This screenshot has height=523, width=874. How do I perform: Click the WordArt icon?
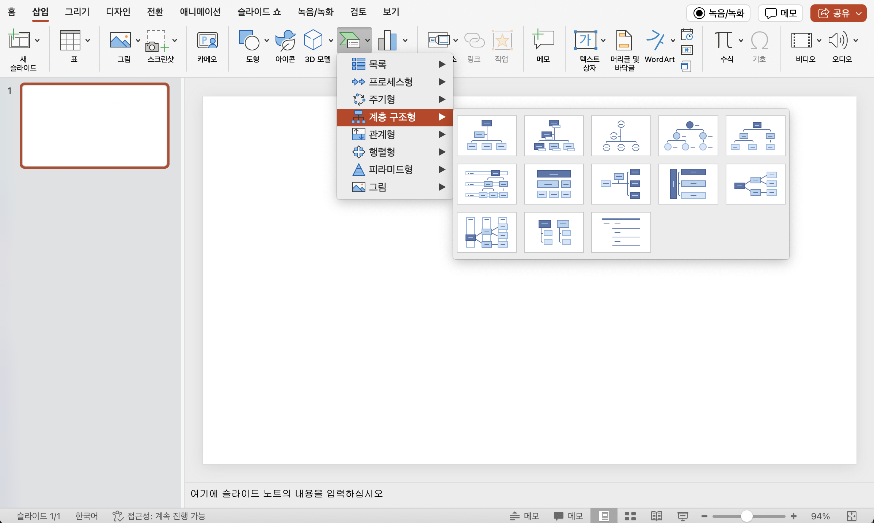(x=655, y=40)
